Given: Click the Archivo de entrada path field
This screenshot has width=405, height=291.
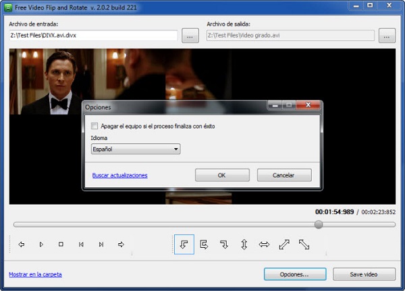Looking at the screenshot, I should [x=93, y=35].
